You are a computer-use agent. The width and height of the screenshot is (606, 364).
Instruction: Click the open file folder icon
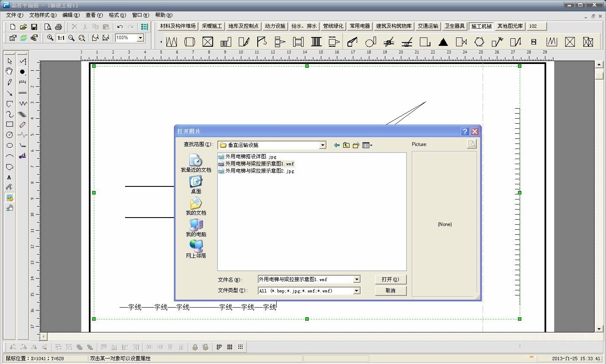tap(24, 27)
